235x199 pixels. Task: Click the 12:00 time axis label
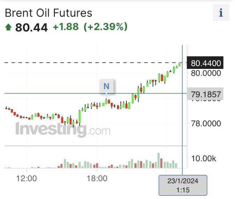pos(27,178)
